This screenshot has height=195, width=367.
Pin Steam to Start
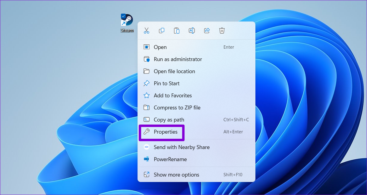tap(167, 83)
